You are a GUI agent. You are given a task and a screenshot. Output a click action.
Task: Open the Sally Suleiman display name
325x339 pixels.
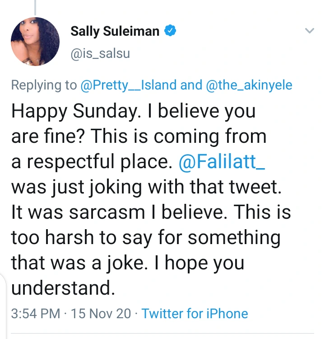(x=115, y=31)
